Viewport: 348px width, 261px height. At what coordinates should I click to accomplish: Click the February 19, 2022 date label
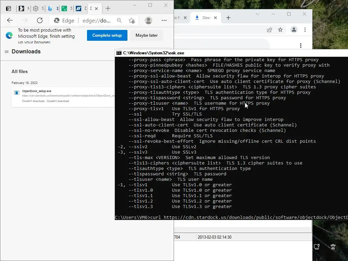[24, 83]
